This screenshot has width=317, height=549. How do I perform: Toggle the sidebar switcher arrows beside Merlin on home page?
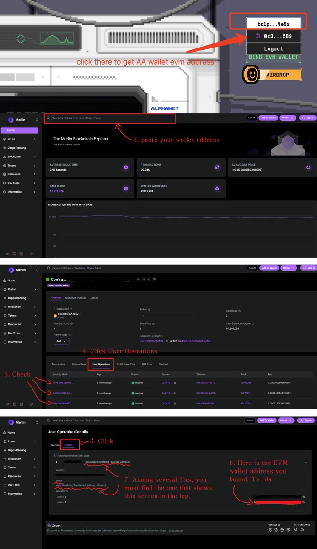(x=37, y=120)
